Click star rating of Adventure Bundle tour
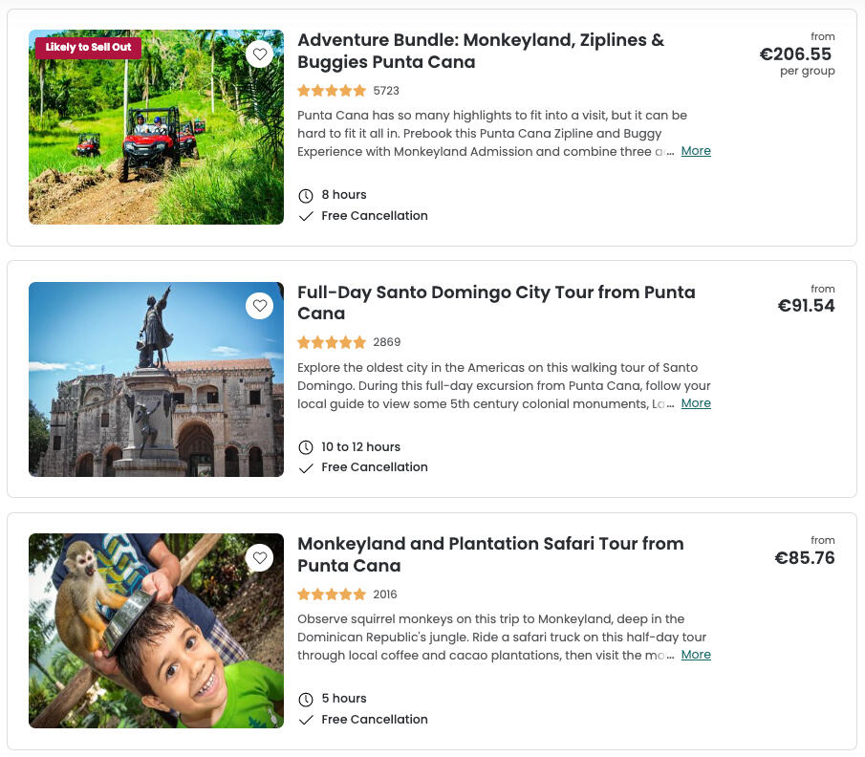865x757 pixels. point(332,91)
